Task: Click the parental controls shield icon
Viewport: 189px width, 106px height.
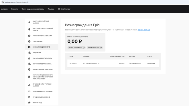Action: coord(29,69)
